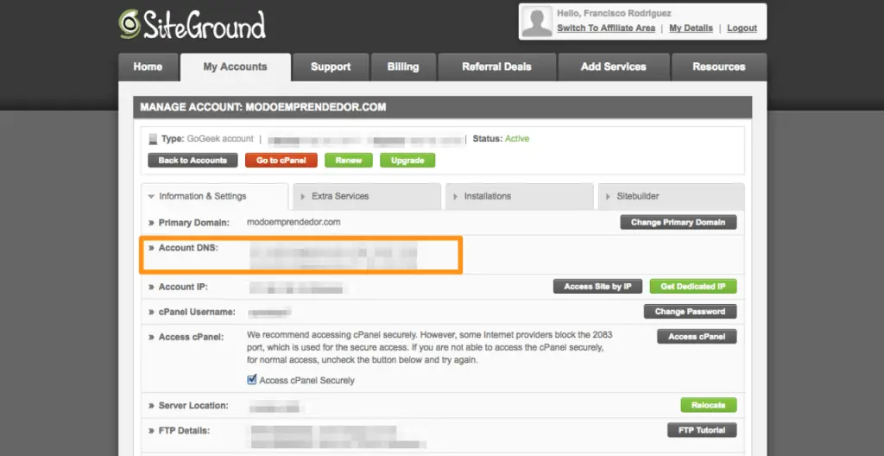Click the Server Location label
The height and width of the screenshot is (456, 884).
(x=193, y=406)
